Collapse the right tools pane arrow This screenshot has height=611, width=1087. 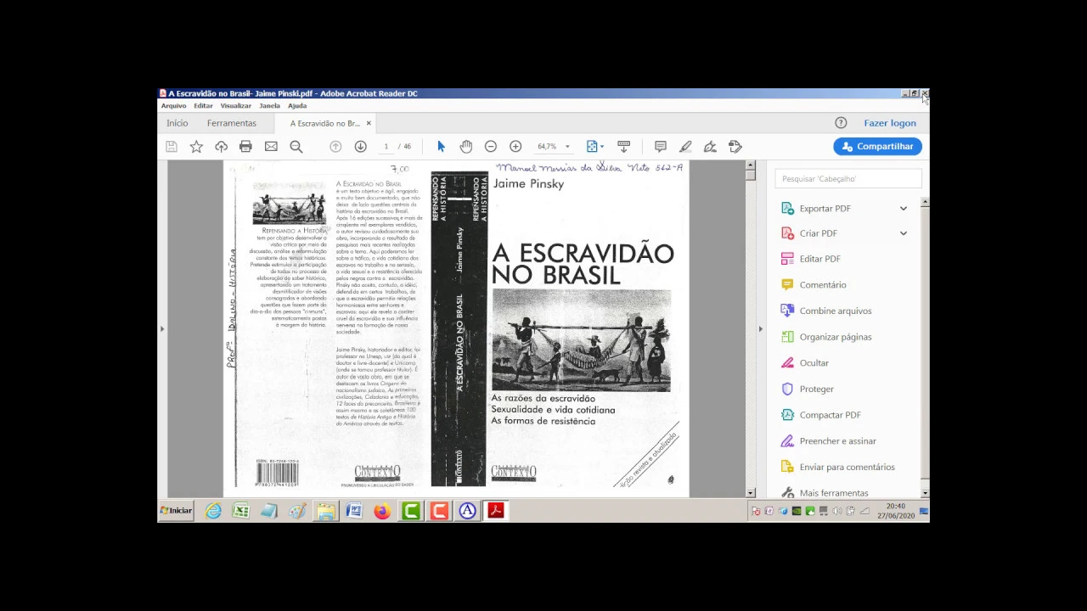pos(760,328)
